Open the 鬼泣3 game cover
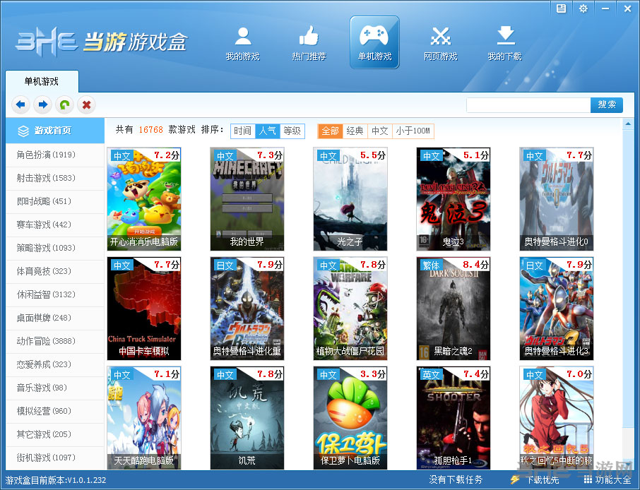 (x=454, y=199)
